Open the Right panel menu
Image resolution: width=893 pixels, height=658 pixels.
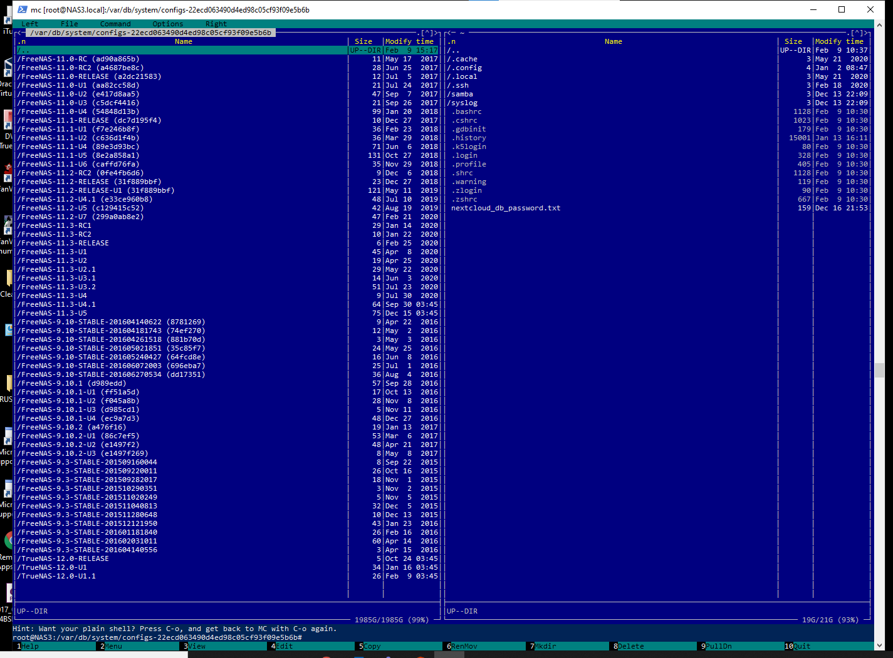tap(216, 24)
